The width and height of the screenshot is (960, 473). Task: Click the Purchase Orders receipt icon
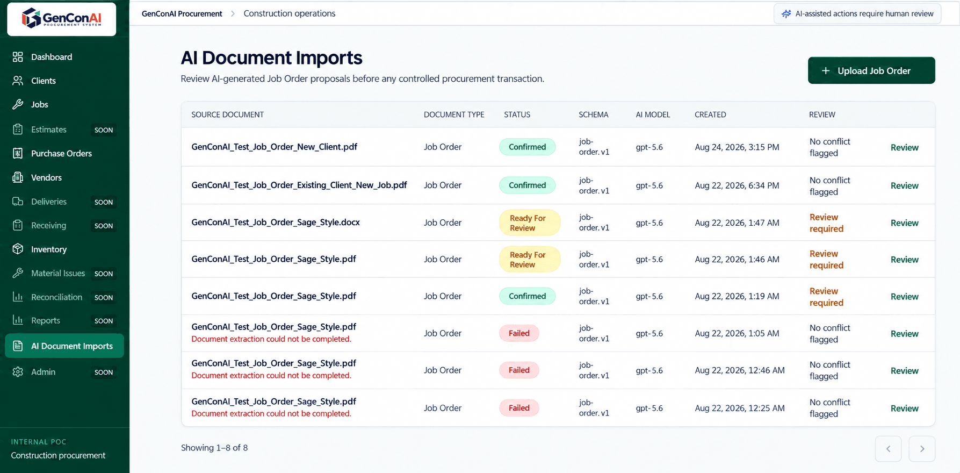click(x=18, y=153)
